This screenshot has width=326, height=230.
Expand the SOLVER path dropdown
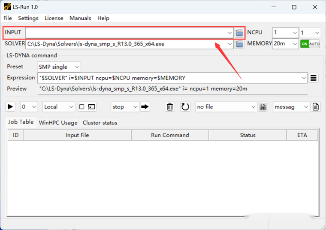[x=229, y=44]
